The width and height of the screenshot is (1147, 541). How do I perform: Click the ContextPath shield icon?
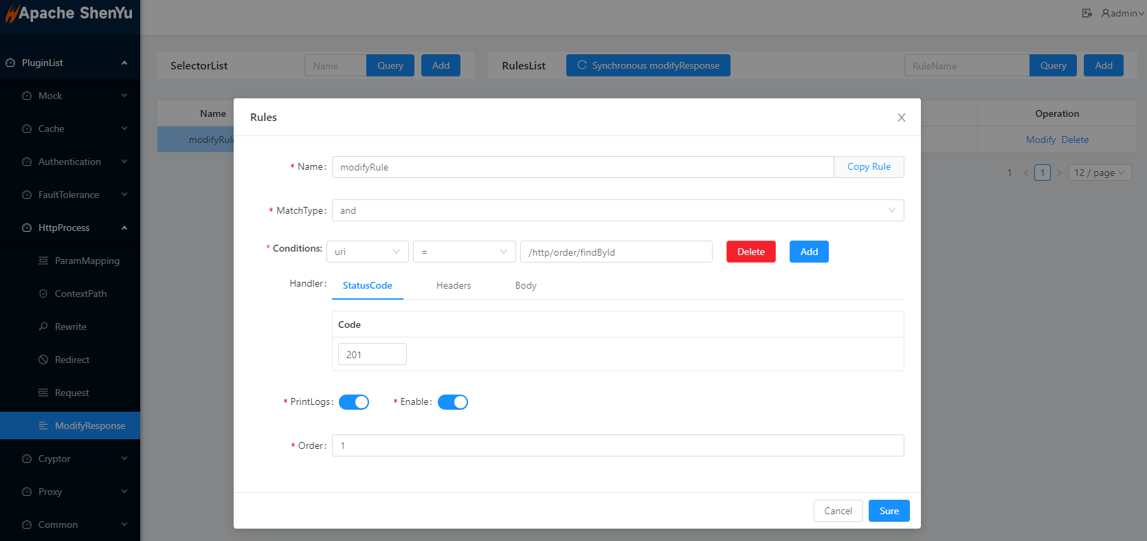pos(43,294)
